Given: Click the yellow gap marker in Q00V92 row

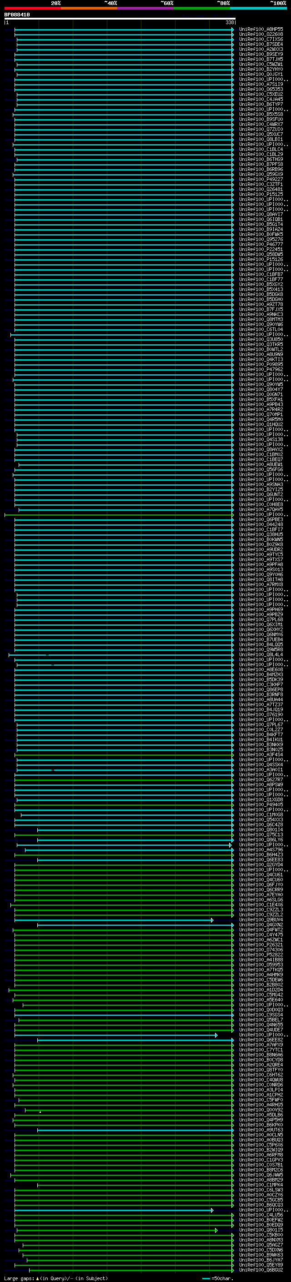Looking at the screenshot, I should click(x=40, y=1111).
